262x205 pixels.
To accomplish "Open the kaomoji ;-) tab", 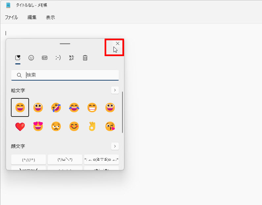I will pyautogui.click(x=58, y=58).
